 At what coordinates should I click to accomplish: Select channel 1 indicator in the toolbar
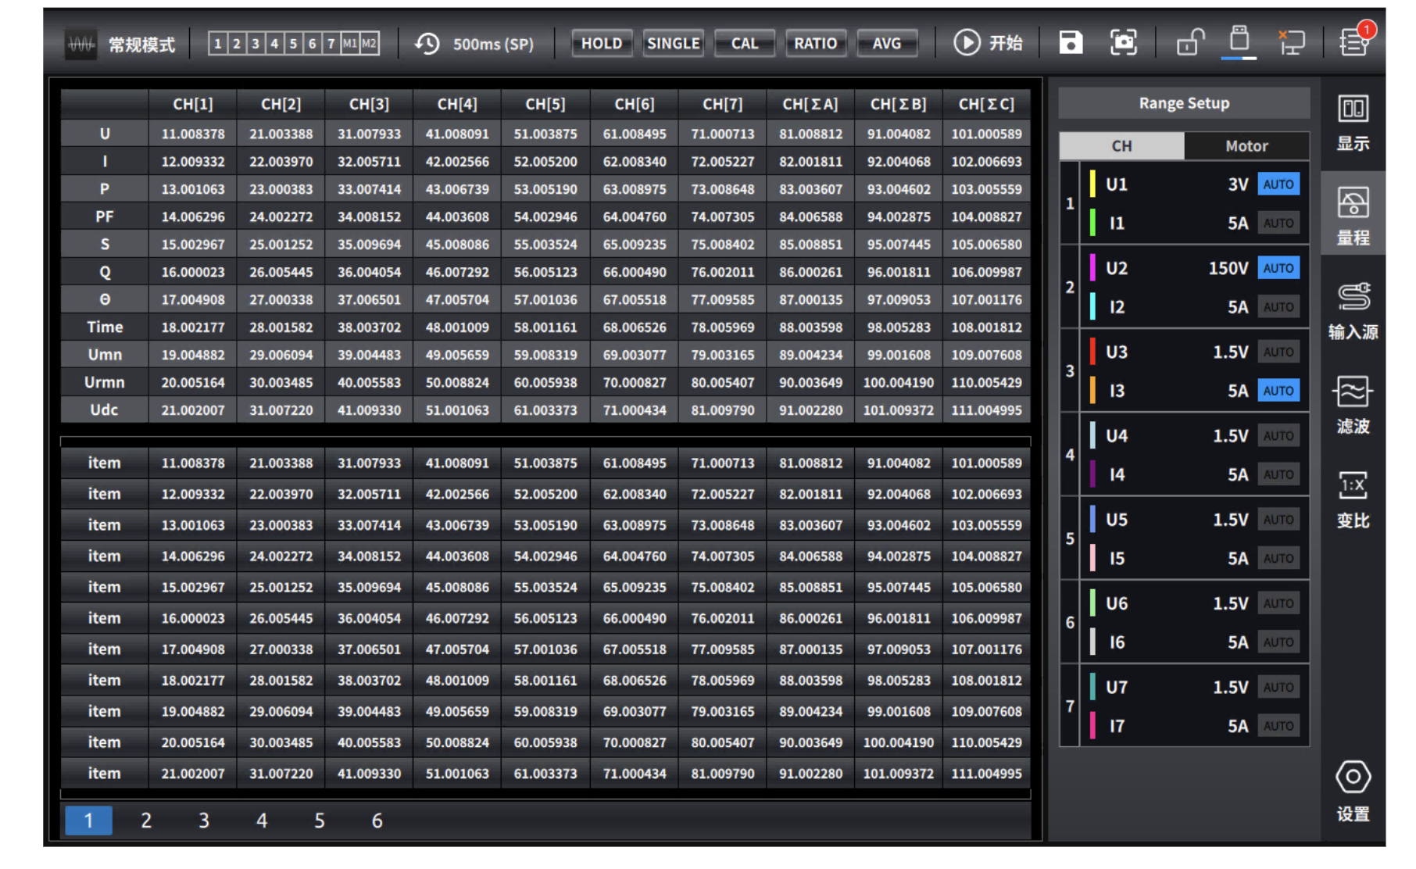click(218, 44)
